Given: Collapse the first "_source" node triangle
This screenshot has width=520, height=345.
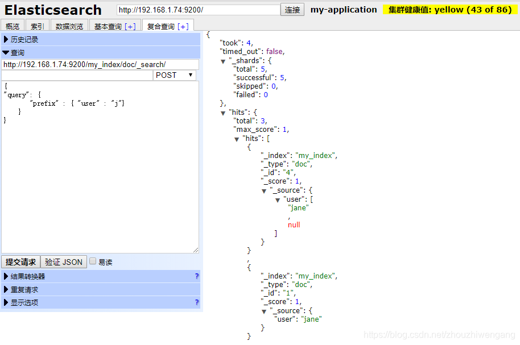Looking at the screenshot, I should (x=264, y=191).
